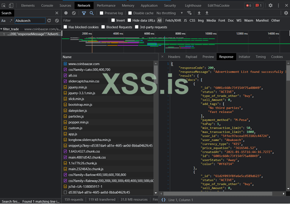Enable the Preserve log checkbox
The height and width of the screenshot is (204, 290).
coord(102,13)
